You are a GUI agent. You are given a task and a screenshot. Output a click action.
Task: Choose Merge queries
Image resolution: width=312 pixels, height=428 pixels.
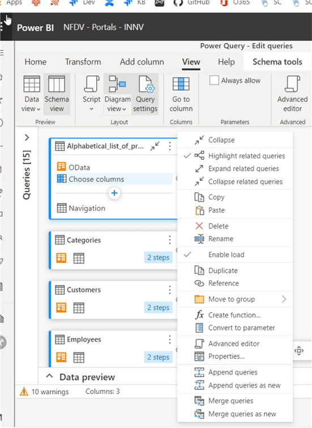[235, 401]
